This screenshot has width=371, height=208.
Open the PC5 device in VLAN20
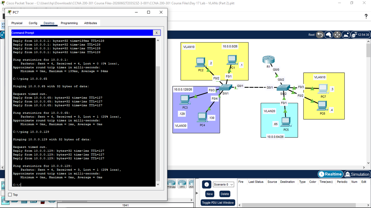point(286,122)
